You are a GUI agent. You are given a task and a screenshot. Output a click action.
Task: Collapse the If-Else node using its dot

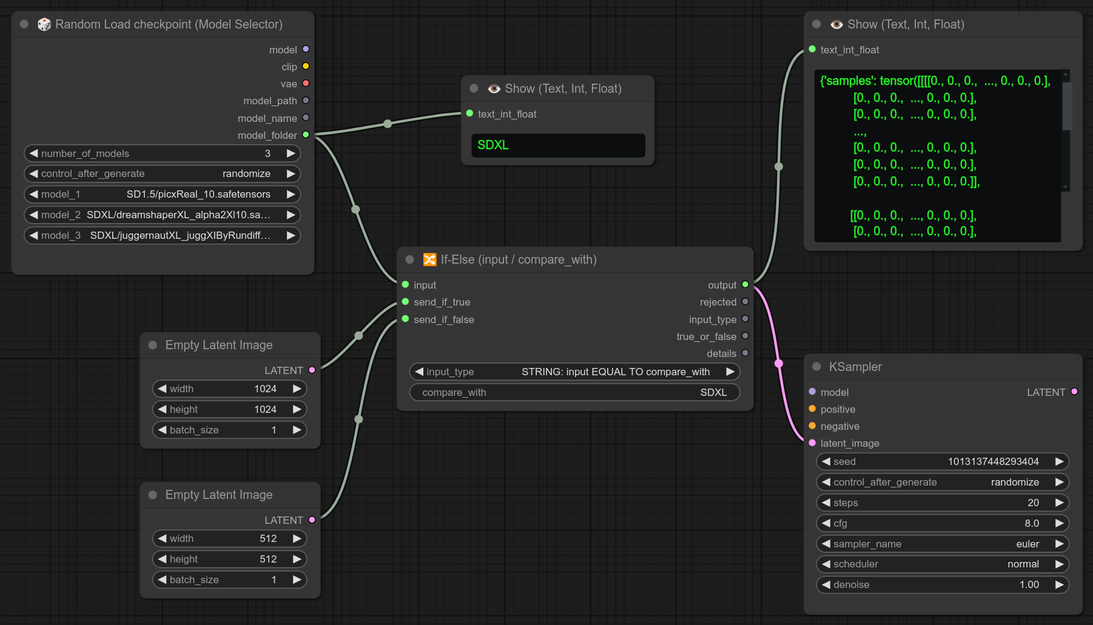[409, 259]
